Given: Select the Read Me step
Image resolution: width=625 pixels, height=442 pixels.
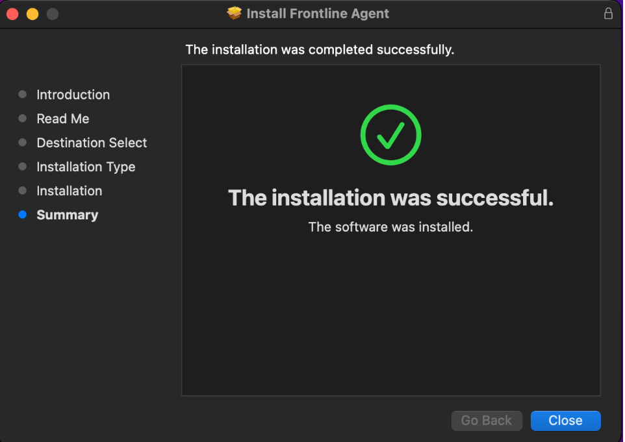Looking at the screenshot, I should [x=62, y=119].
